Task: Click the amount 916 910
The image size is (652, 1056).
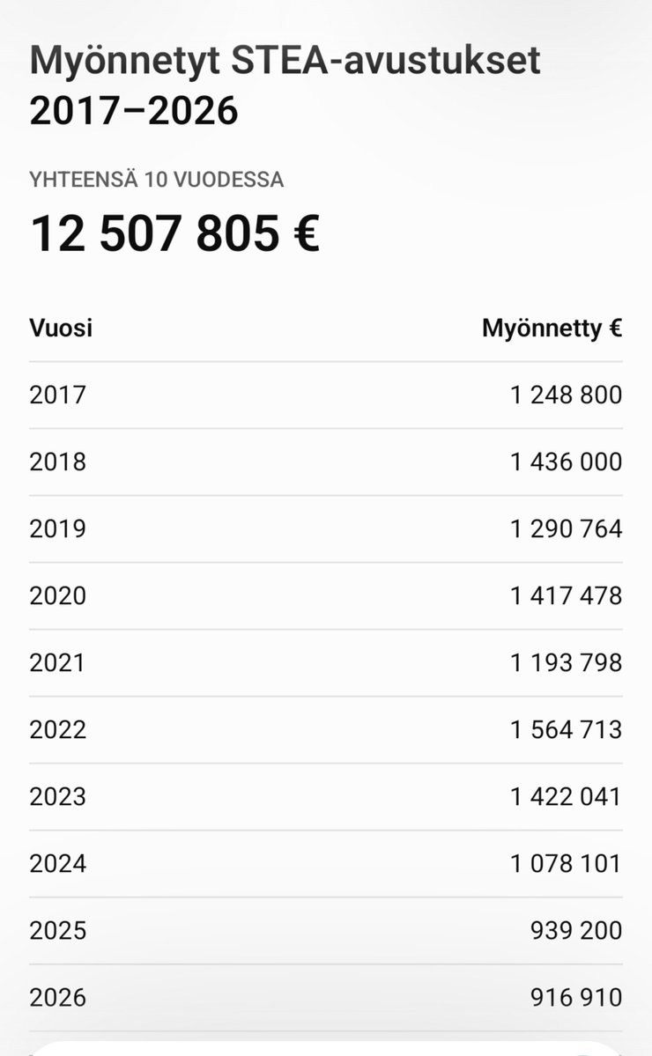Action: 576,997
